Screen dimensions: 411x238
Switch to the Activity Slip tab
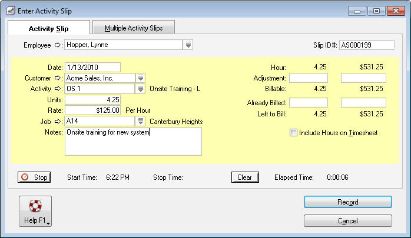(x=49, y=29)
